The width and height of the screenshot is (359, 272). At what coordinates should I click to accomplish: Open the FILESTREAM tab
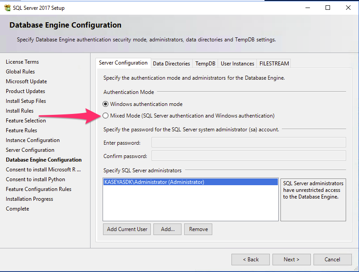point(274,64)
